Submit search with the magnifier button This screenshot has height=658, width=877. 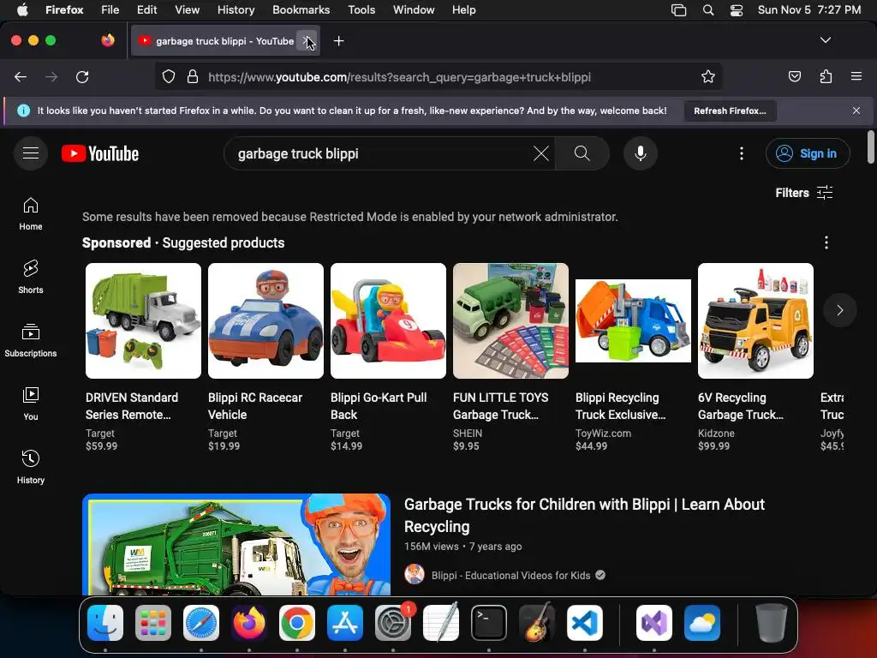point(582,153)
